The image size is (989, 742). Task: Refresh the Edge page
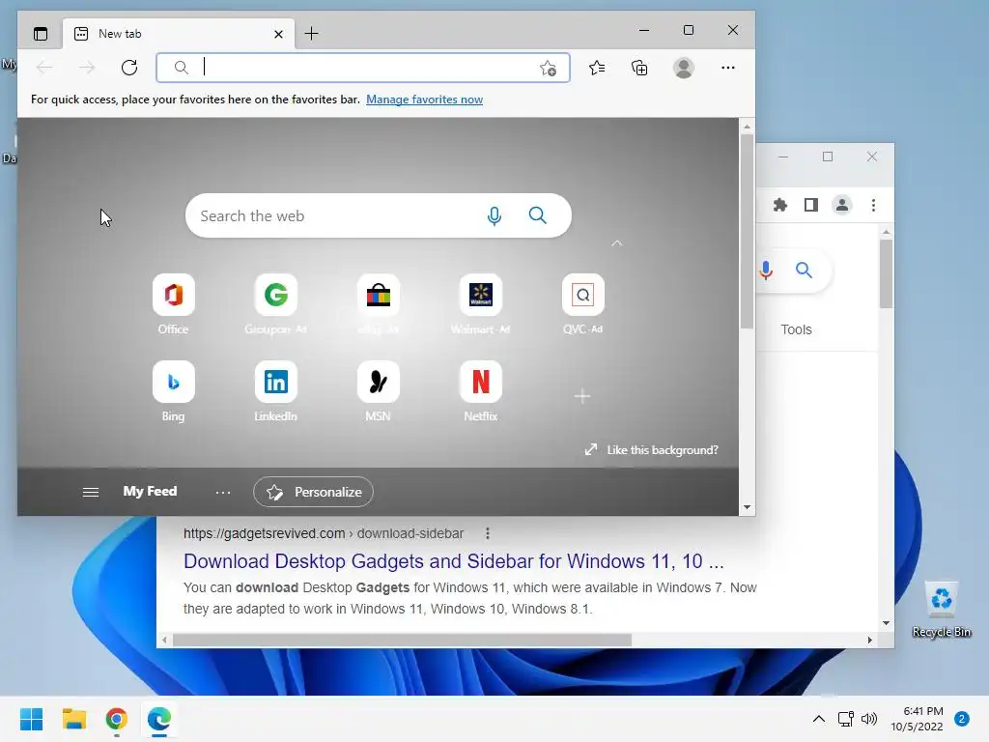pyautogui.click(x=129, y=68)
